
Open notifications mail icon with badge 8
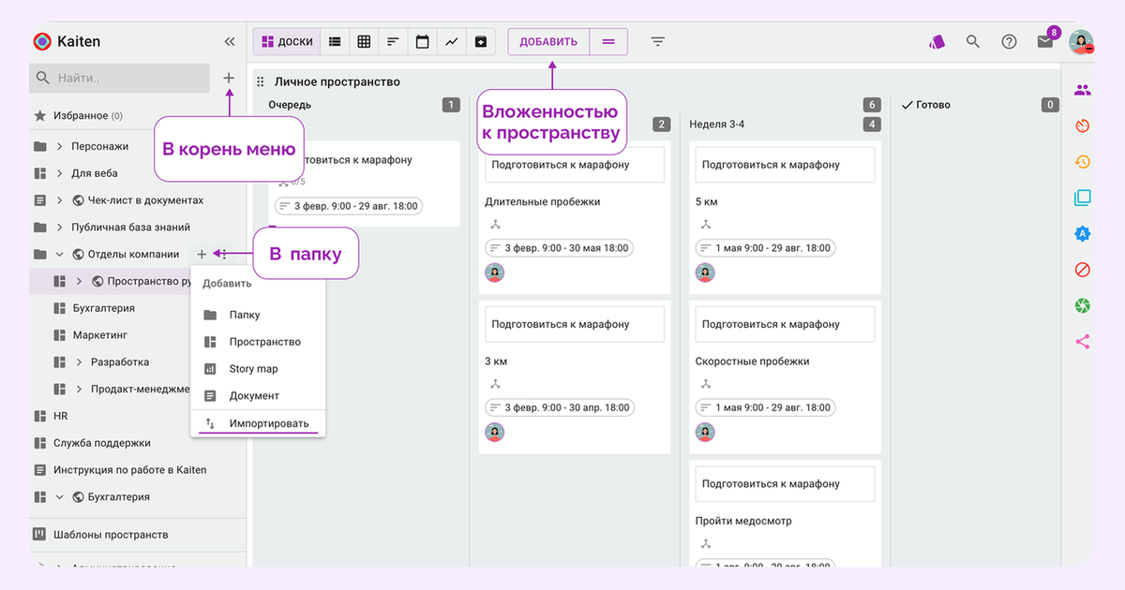(x=1045, y=41)
